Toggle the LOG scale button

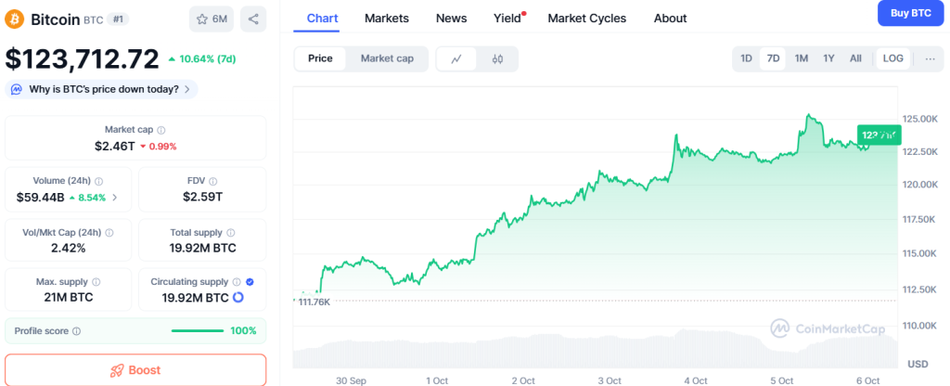[892, 58]
